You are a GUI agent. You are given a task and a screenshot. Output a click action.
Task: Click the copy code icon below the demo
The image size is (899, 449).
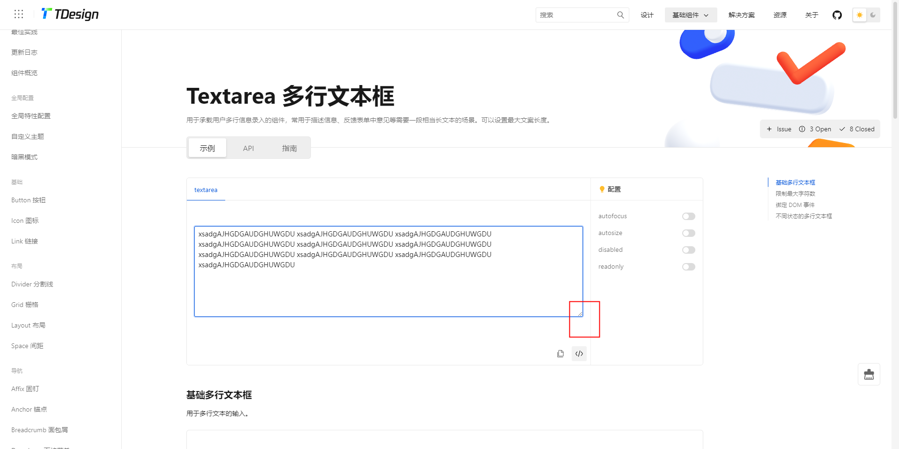click(560, 354)
